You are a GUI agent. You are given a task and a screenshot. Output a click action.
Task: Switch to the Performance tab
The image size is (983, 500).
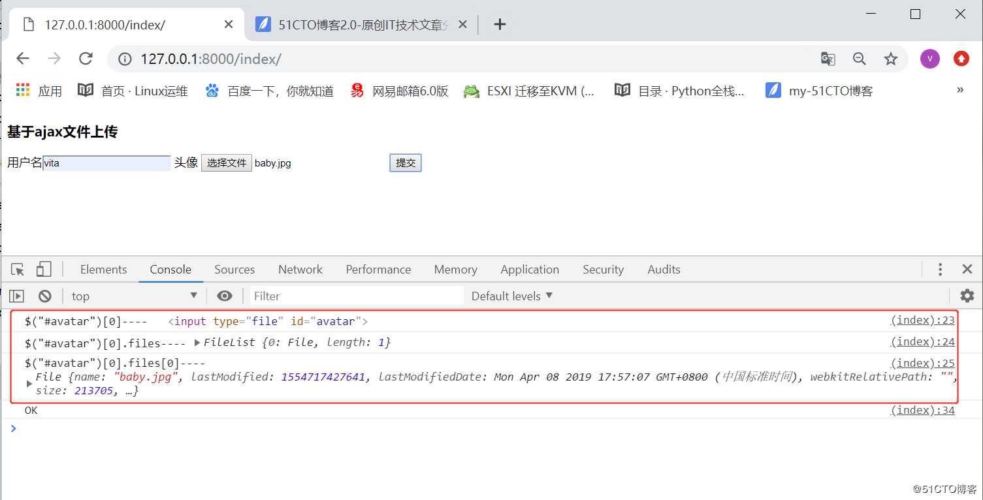pos(378,270)
